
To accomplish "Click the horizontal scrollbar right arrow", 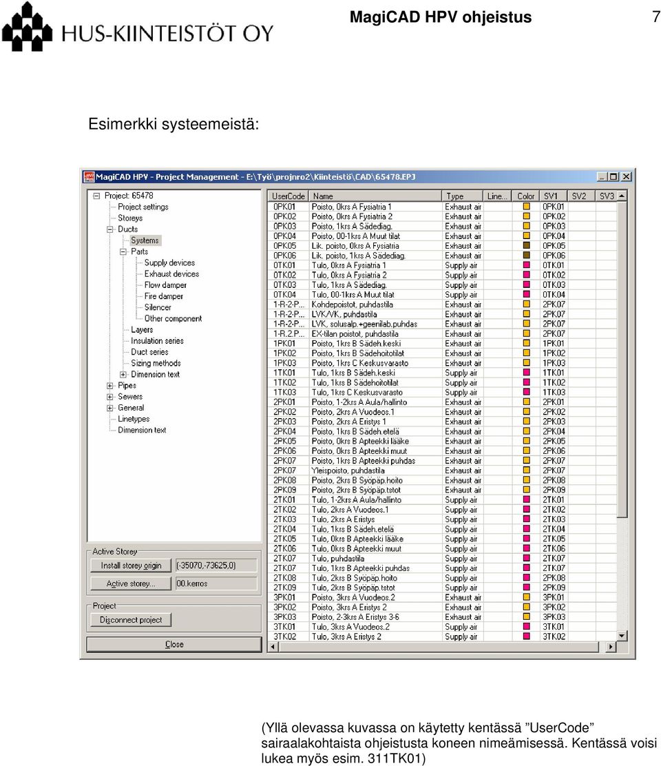I will [611, 647].
